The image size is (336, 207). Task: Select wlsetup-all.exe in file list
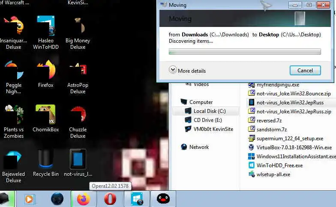click(x=269, y=174)
